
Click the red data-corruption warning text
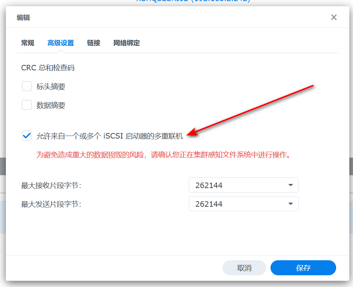pyautogui.click(x=164, y=155)
